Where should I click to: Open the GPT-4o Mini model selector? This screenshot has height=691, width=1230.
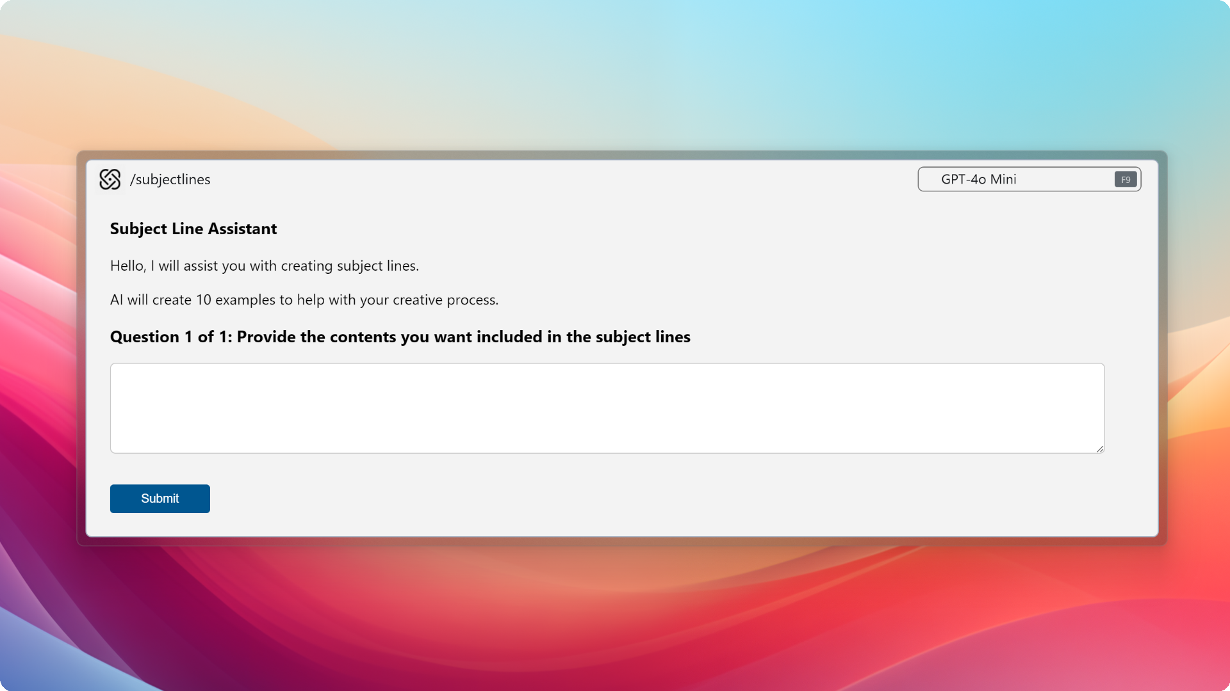click(x=1029, y=179)
